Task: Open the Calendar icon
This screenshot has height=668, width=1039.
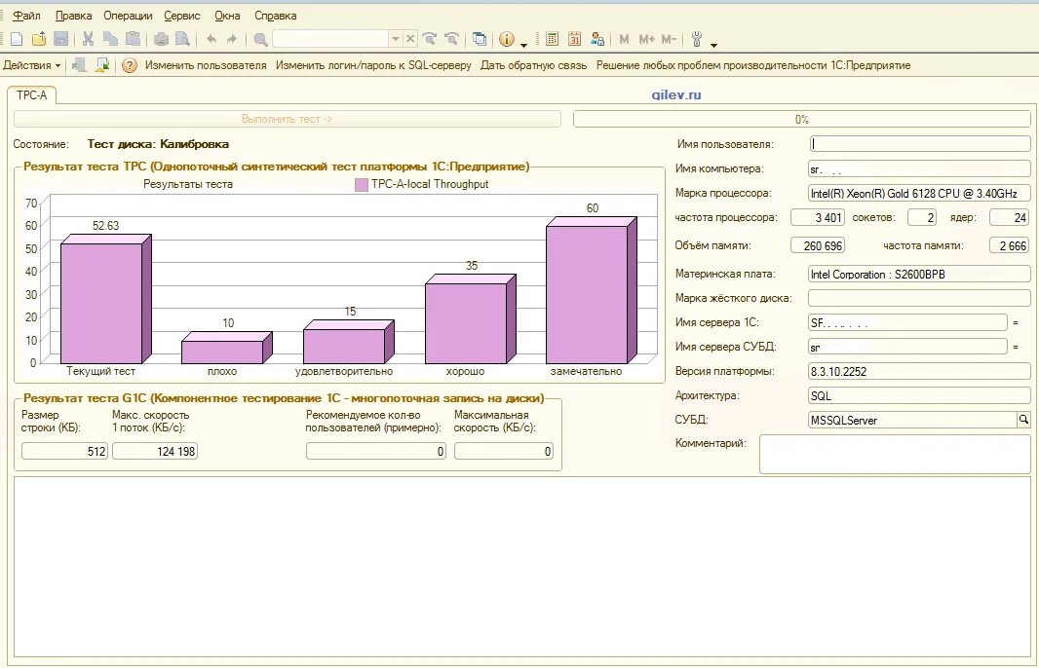Action: [x=574, y=39]
